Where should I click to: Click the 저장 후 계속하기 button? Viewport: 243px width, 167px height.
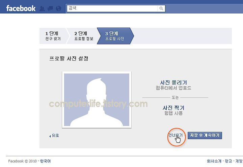[x=205, y=135]
